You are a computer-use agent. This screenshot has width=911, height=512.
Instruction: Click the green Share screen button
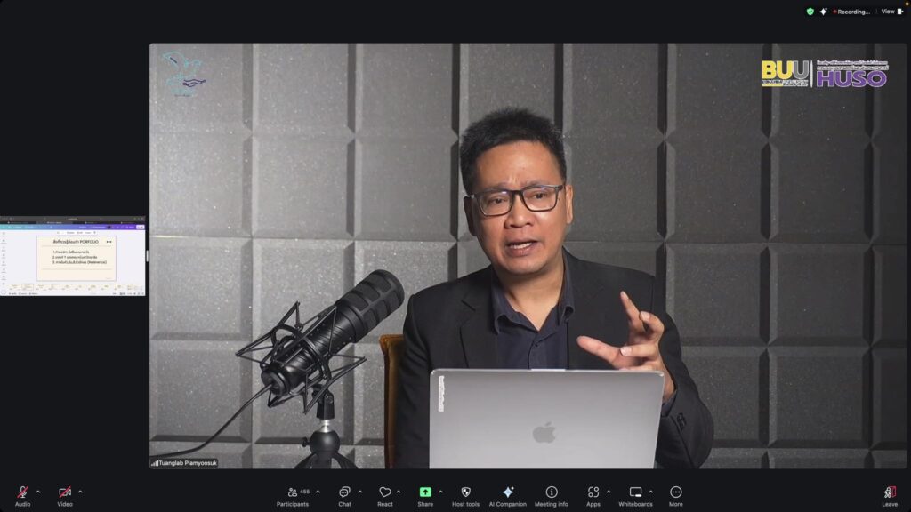coord(425,492)
